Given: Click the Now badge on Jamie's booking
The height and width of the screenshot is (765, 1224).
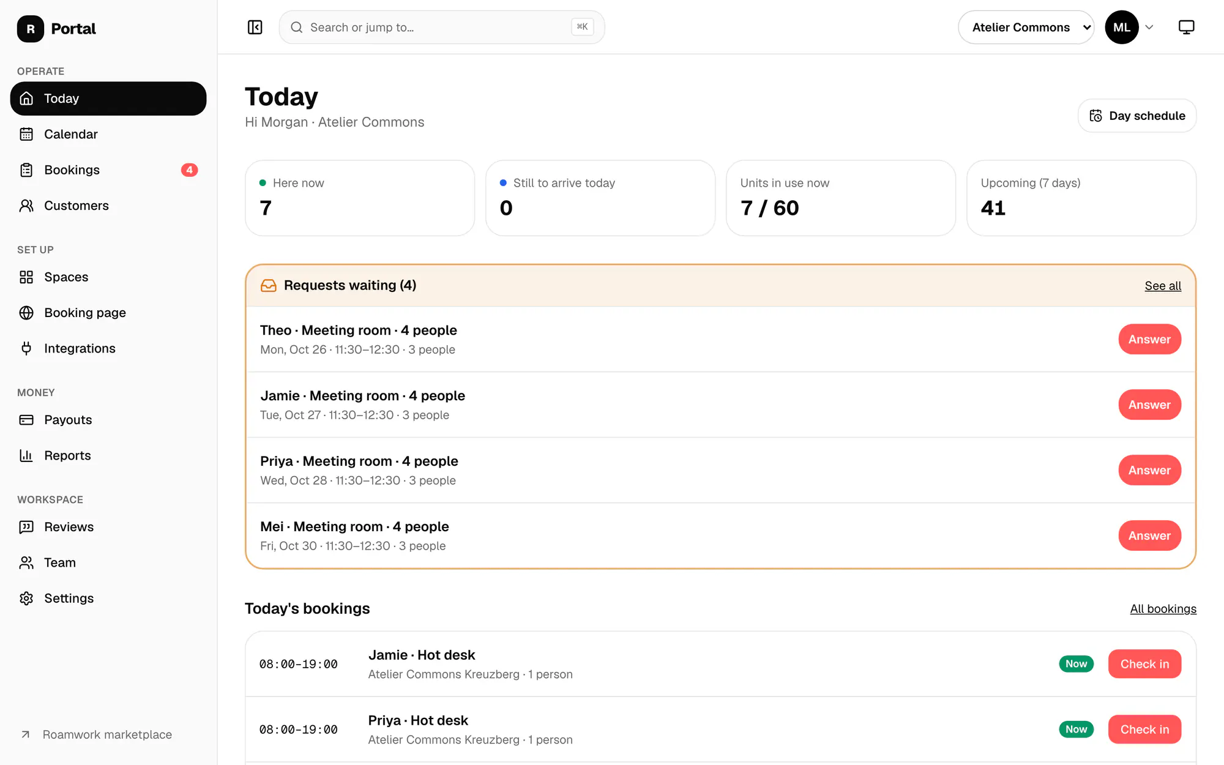Looking at the screenshot, I should click(x=1076, y=664).
